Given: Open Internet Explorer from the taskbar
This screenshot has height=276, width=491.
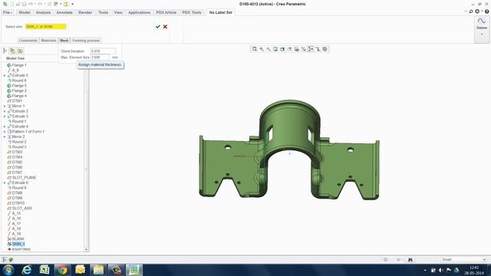Looking at the screenshot, I should pos(27,270).
